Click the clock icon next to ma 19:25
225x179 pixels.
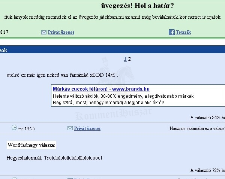click(14, 127)
